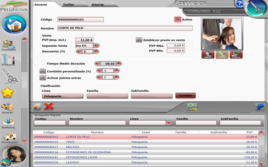The width and height of the screenshot is (268, 167).
Task: Start webcam capture with Iniciar button
Action: point(208,55)
